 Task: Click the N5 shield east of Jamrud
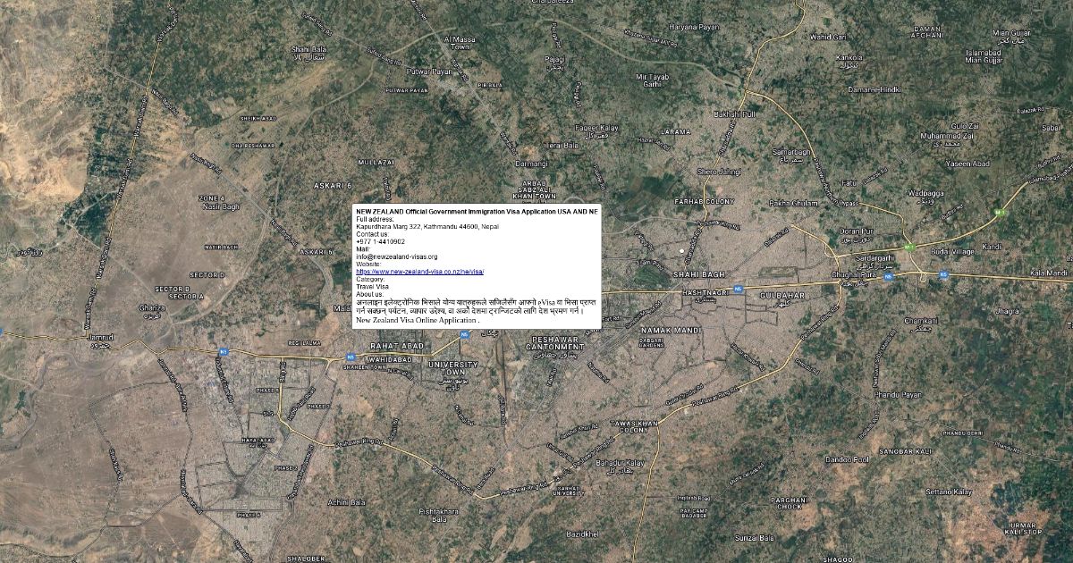coord(224,352)
